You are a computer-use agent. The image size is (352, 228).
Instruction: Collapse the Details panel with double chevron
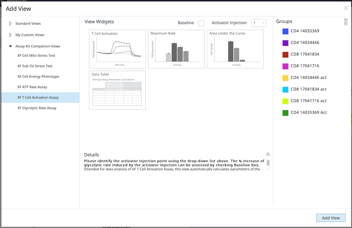pyautogui.click(x=268, y=155)
